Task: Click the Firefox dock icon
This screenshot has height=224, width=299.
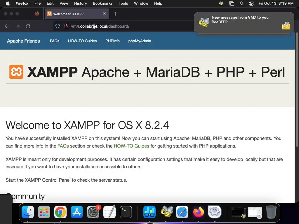Action: tap(198, 212)
